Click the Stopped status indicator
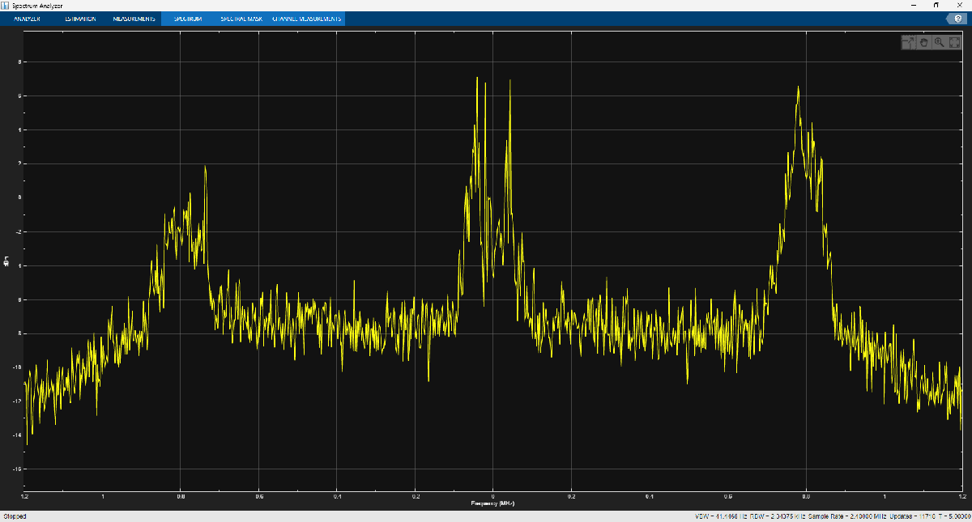The image size is (972, 522). click(x=15, y=516)
